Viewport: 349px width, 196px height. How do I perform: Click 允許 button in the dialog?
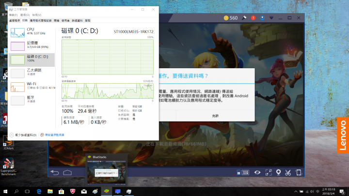point(215,116)
